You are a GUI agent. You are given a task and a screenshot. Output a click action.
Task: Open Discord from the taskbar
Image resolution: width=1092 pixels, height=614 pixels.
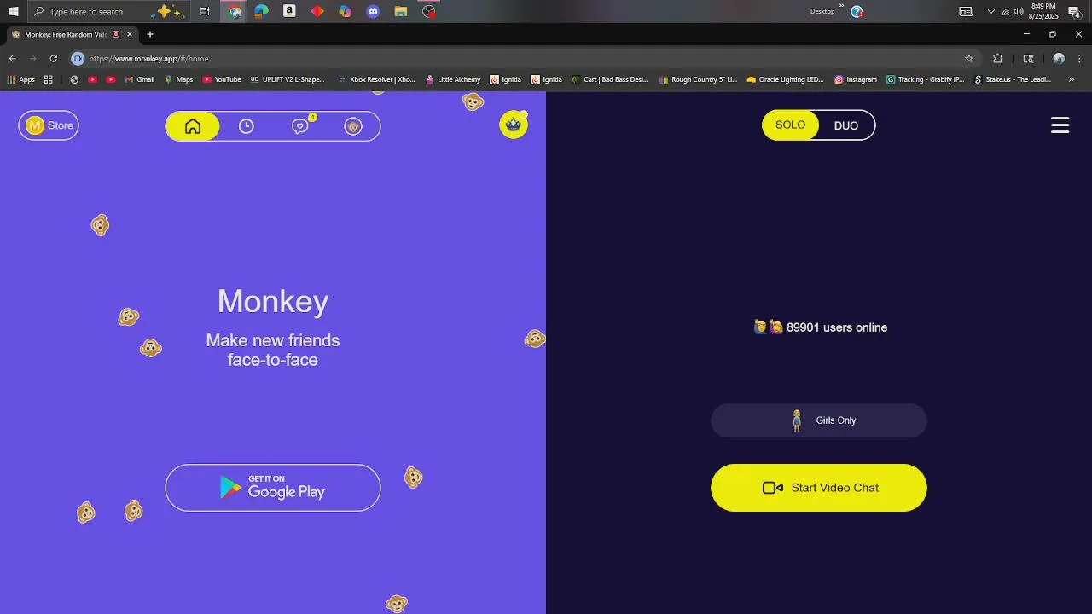tap(373, 11)
